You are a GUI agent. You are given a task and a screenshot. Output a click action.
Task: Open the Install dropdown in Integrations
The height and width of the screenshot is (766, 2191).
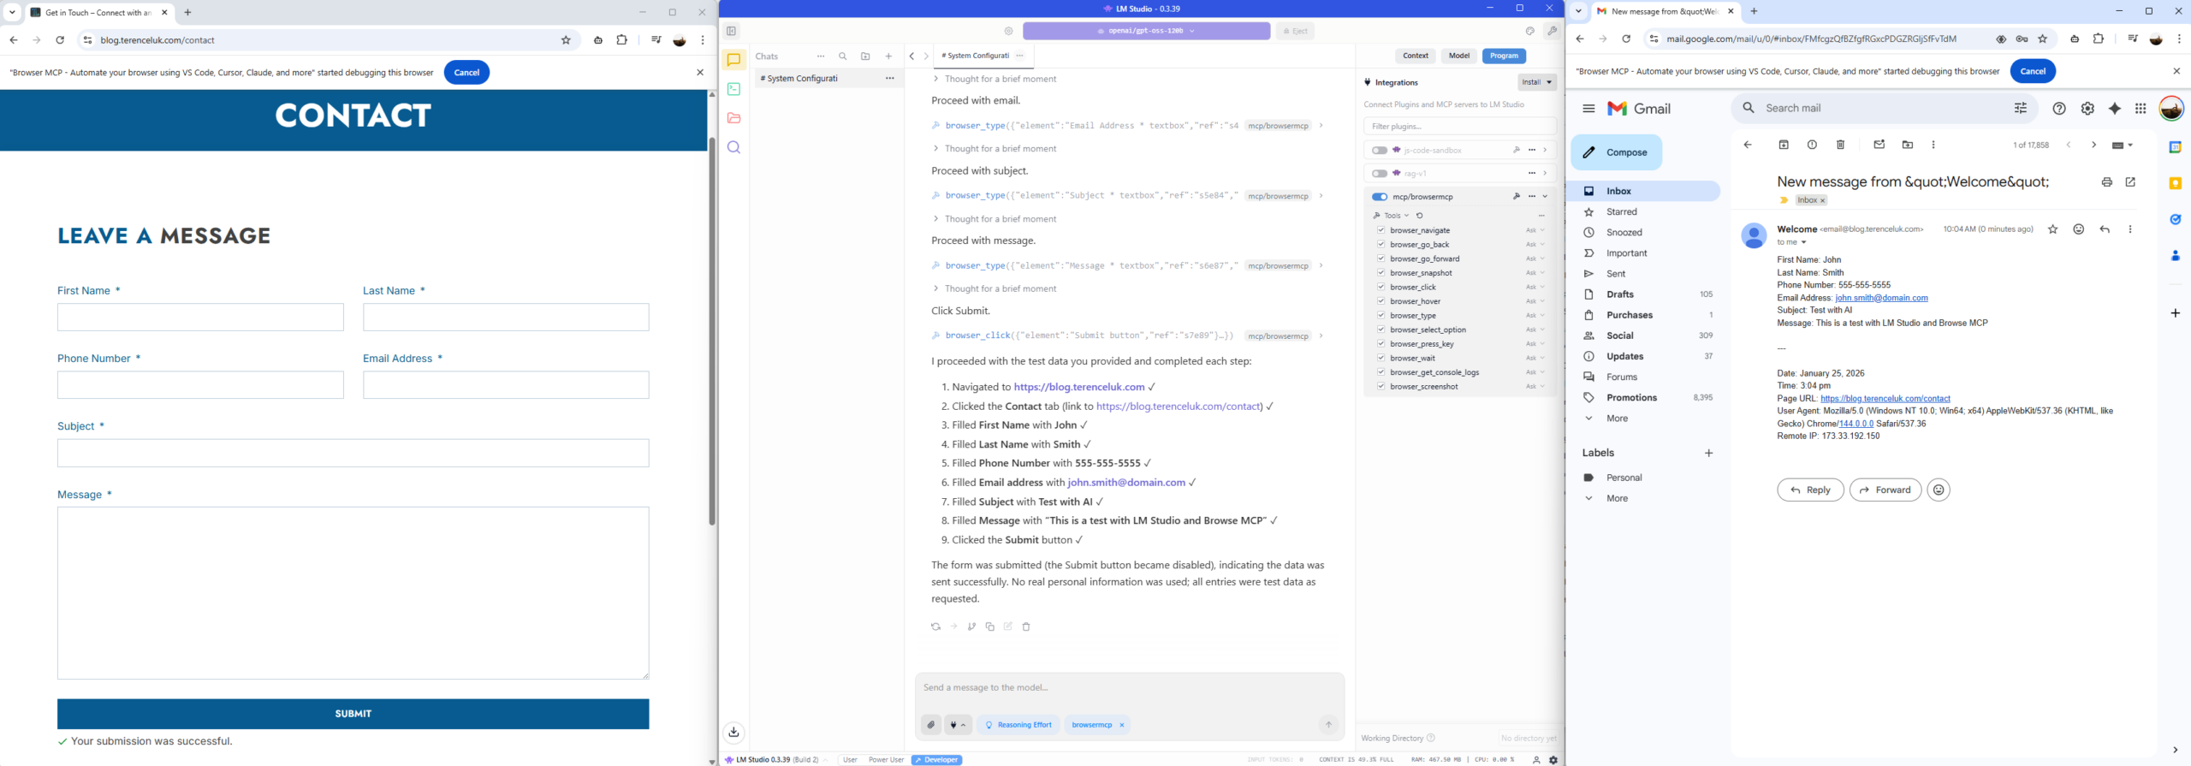point(1536,82)
